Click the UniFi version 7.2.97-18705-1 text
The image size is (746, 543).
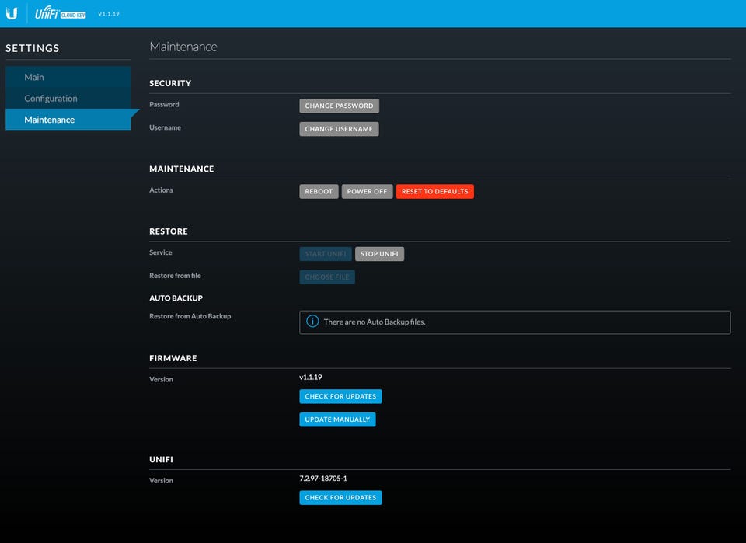point(323,479)
